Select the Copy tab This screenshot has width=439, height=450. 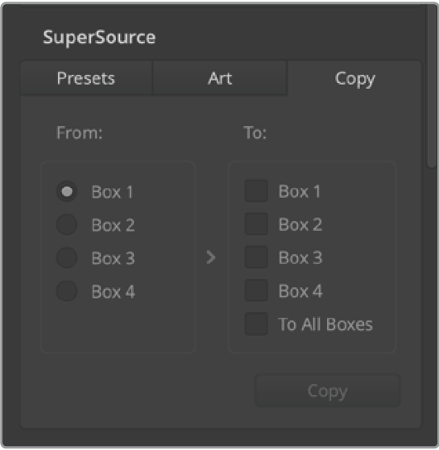(354, 78)
